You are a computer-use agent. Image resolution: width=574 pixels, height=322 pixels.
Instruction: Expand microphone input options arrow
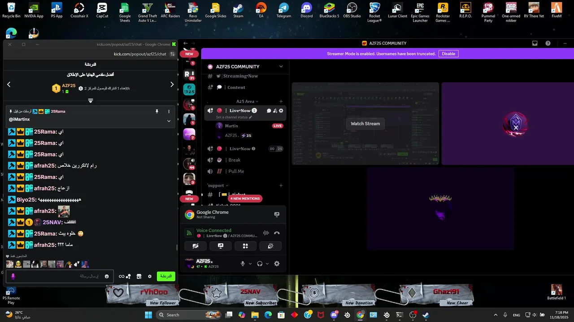tap(250, 264)
